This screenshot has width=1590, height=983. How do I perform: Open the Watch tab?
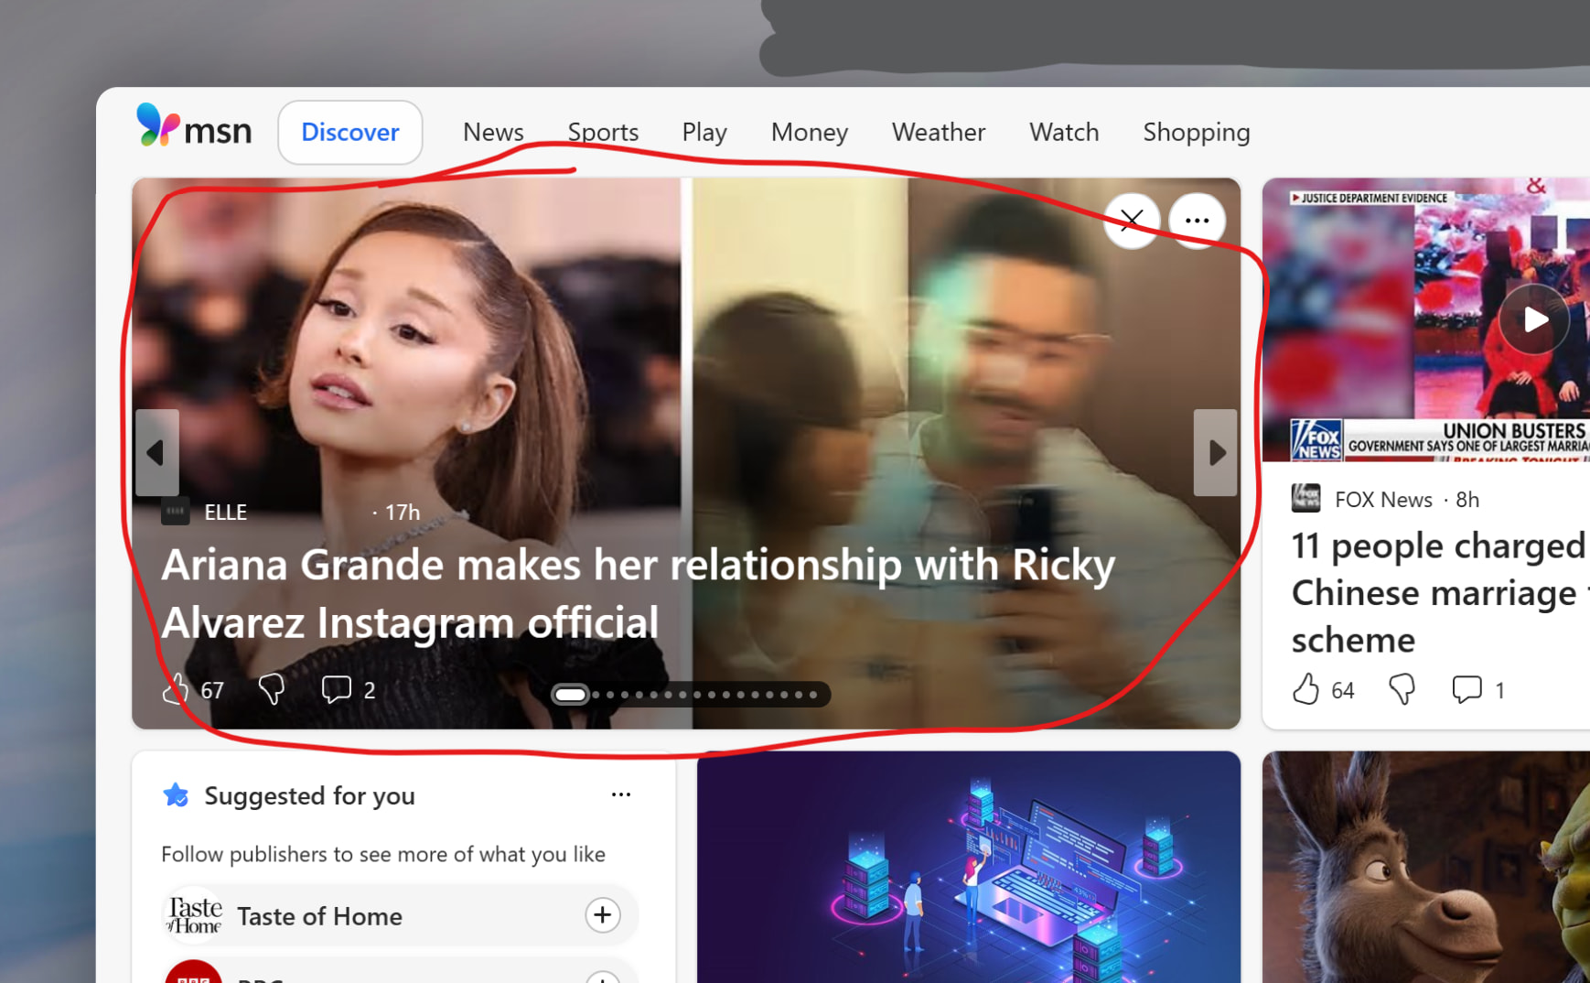(x=1064, y=132)
